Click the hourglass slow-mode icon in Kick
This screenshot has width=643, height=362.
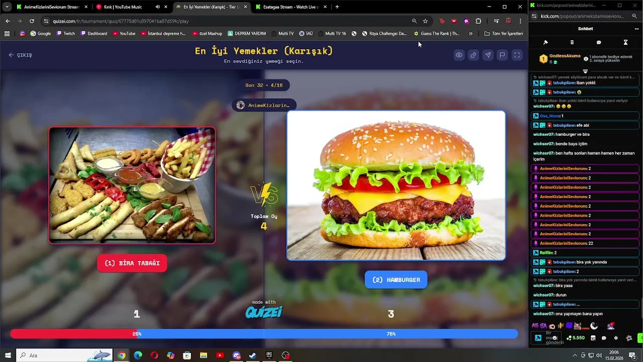tap(625, 42)
